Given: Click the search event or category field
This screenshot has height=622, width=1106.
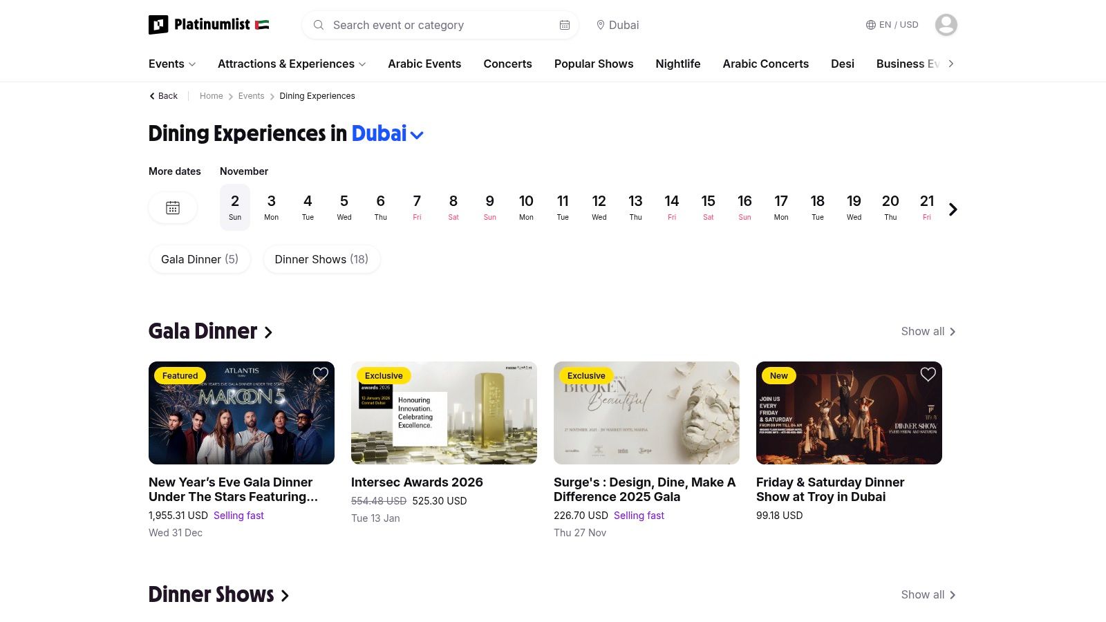Looking at the screenshot, I should 435,25.
